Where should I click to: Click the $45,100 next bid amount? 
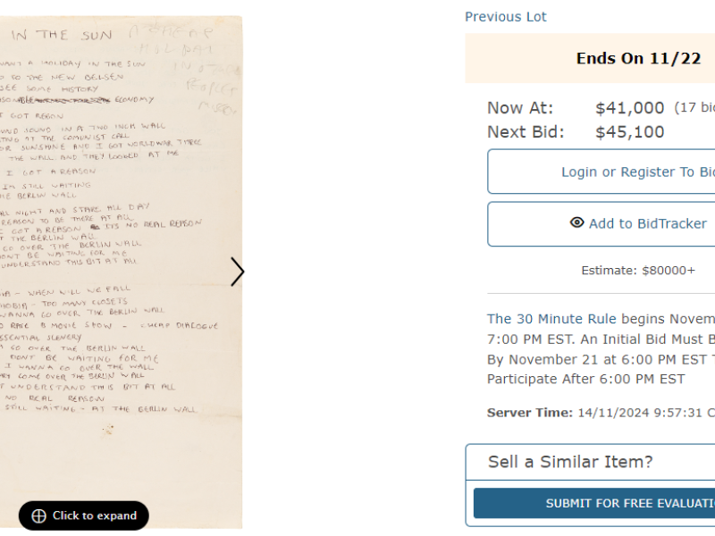click(x=629, y=132)
